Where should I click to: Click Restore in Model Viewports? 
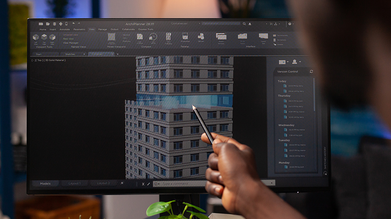[x=126, y=41]
